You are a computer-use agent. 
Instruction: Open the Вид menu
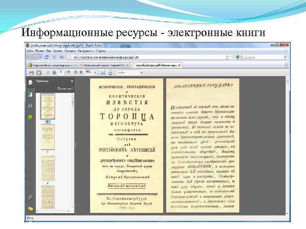pos(49,51)
